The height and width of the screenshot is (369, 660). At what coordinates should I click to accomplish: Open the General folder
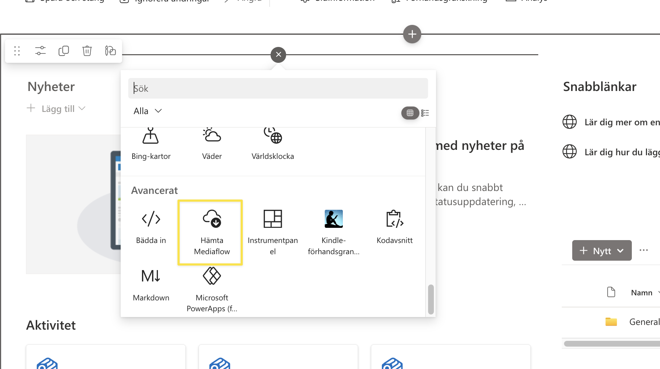coord(644,322)
